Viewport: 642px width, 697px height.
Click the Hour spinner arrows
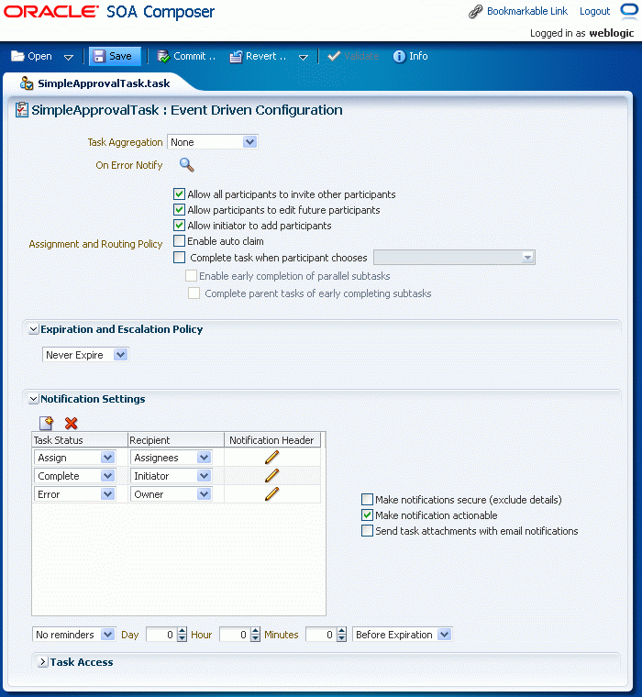[x=255, y=635]
